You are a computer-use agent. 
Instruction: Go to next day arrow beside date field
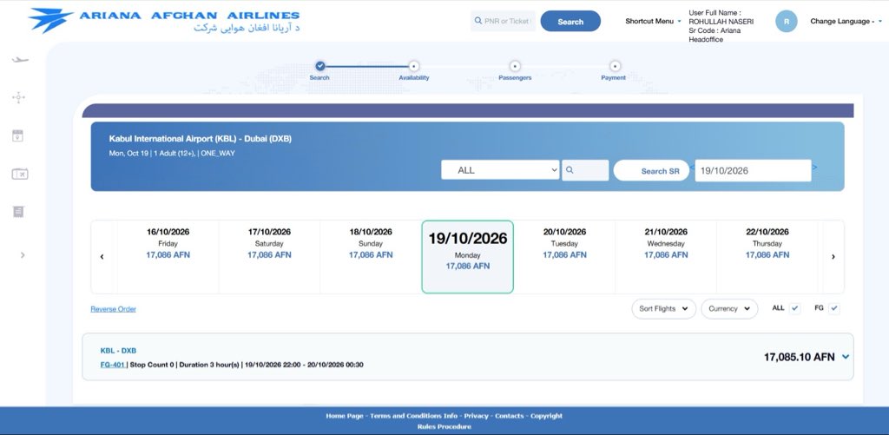814,168
